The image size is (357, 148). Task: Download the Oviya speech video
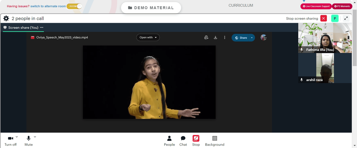click(215, 38)
